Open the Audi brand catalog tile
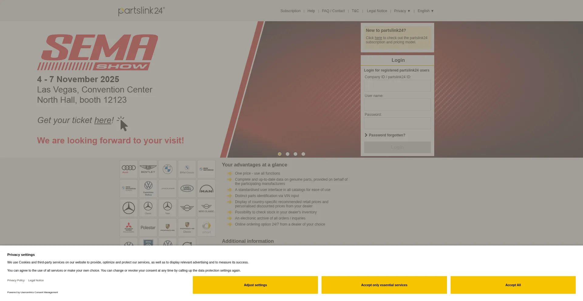583x301 pixels. (x=129, y=169)
